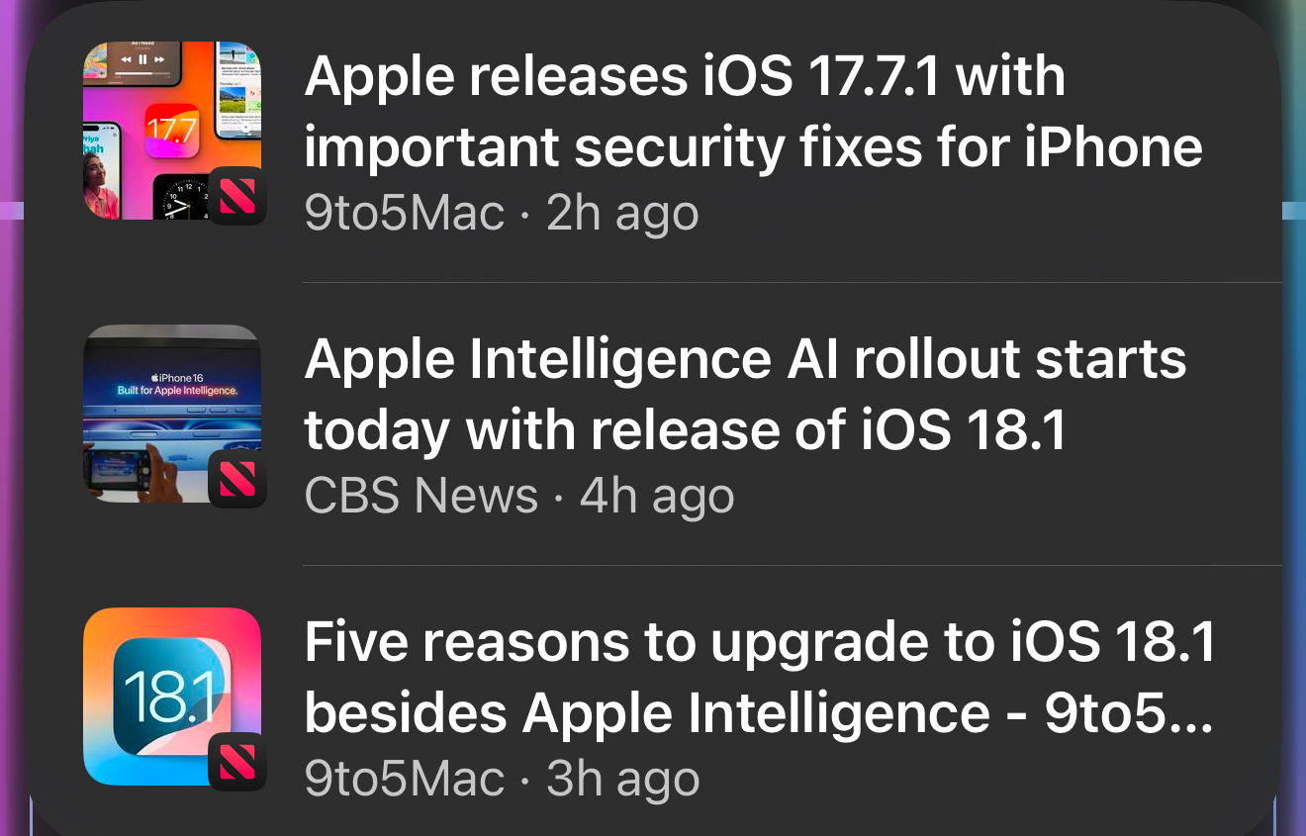Tap the Apple News badge on the CBS News story
The width and height of the screenshot is (1306, 836).
(237, 478)
